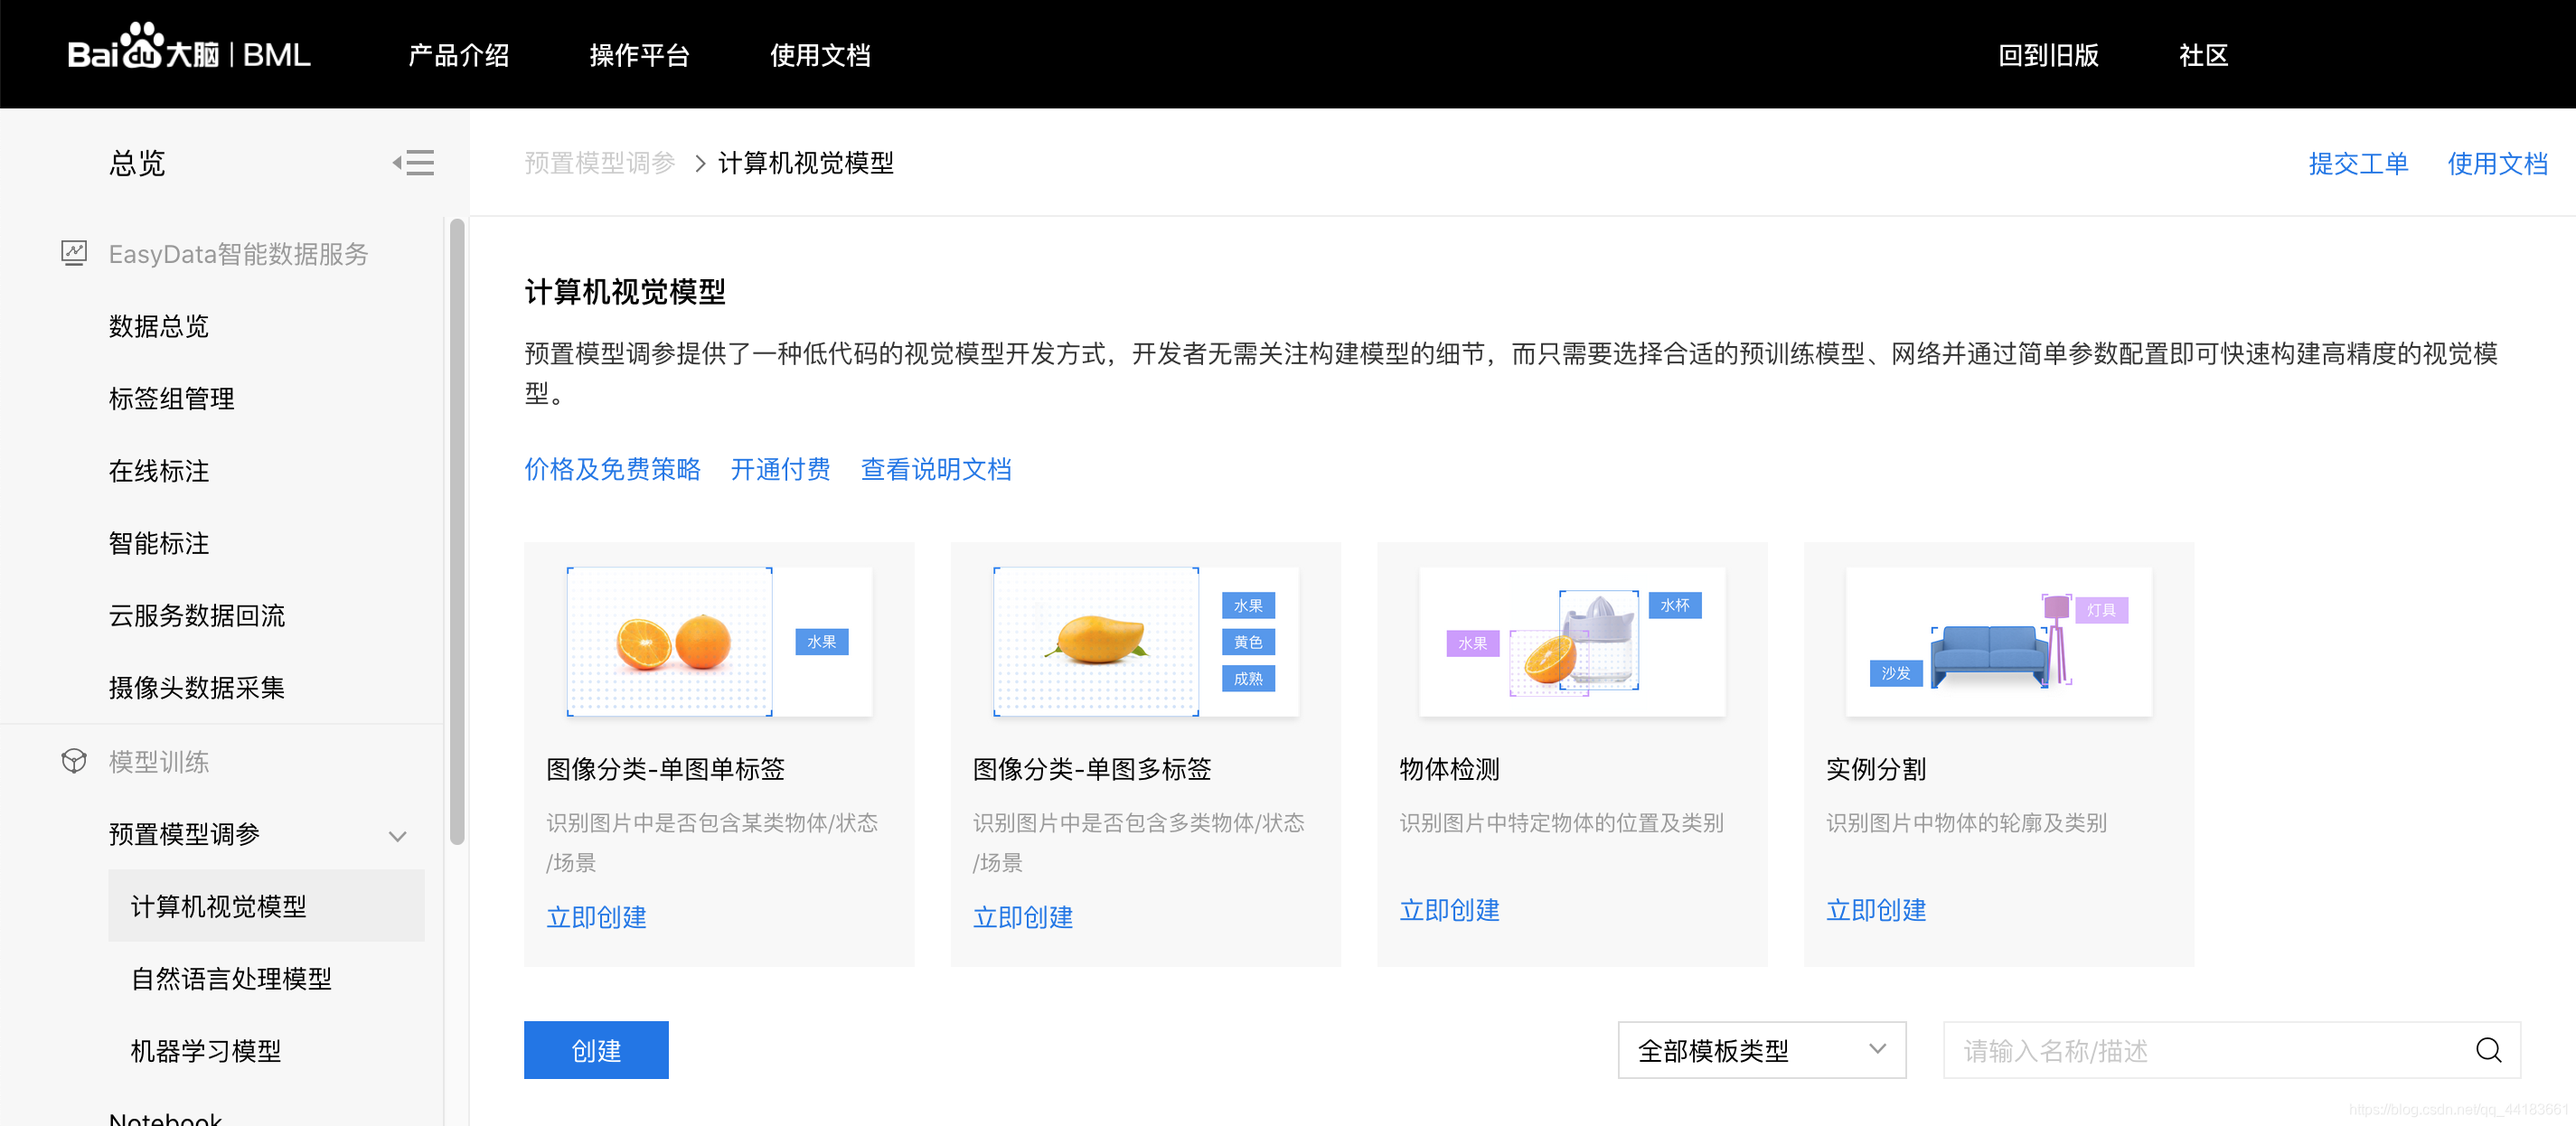Select 总览 in the sidebar
Image resolution: width=2576 pixels, height=1126 pixels.
[137, 163]
